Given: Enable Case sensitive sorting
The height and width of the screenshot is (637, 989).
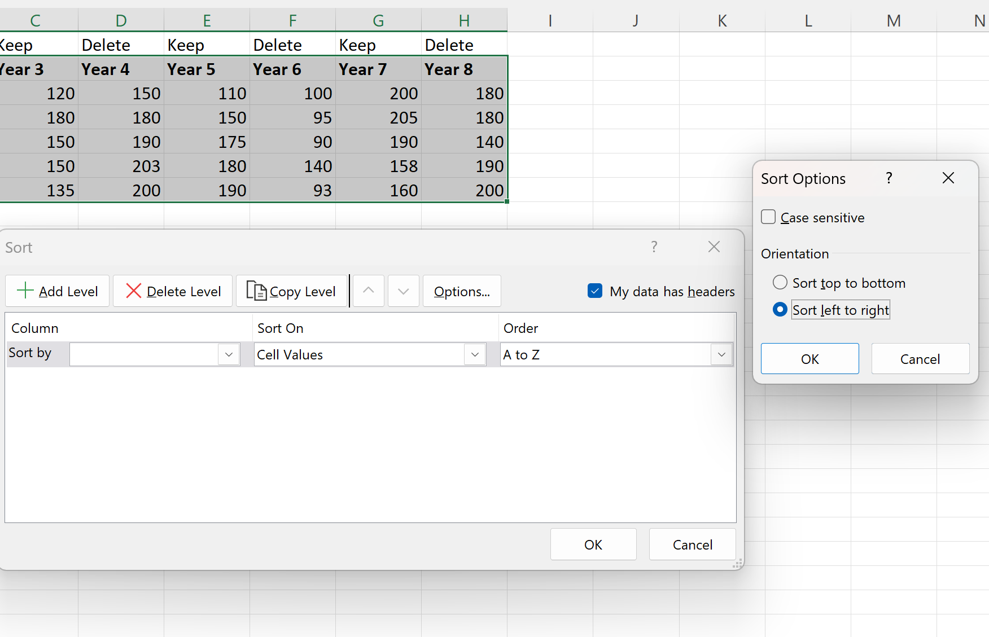Looking at the screenshot, I should tap(768, 217).
